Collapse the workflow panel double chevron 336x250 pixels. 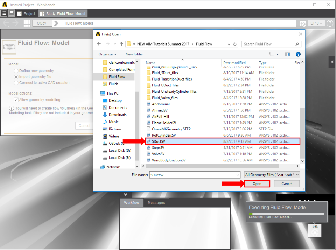coord(126,194)
